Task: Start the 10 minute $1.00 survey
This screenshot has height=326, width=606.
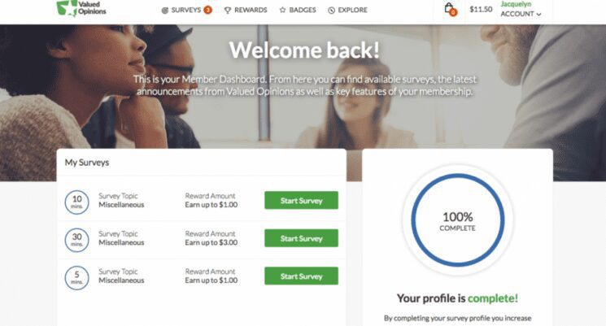Action: pos(301,201)
